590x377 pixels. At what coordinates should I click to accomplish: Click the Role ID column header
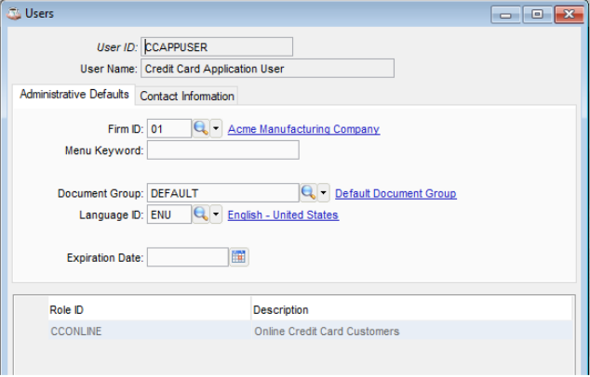tap(149, 309)
